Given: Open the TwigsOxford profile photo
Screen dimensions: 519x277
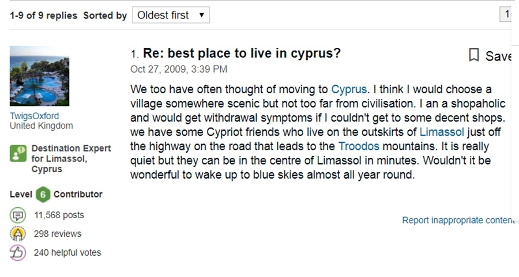Looking at the screenshot, I should (x=39, y=76).
